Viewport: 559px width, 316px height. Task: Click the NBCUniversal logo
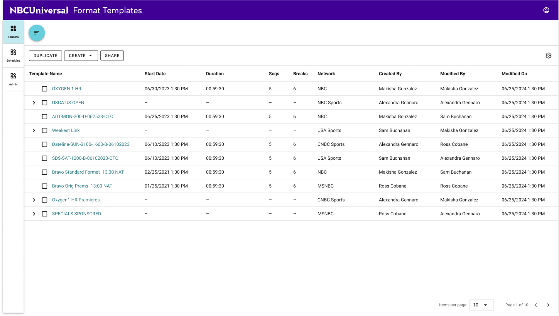pyautogui.click(x=39, y=10)
